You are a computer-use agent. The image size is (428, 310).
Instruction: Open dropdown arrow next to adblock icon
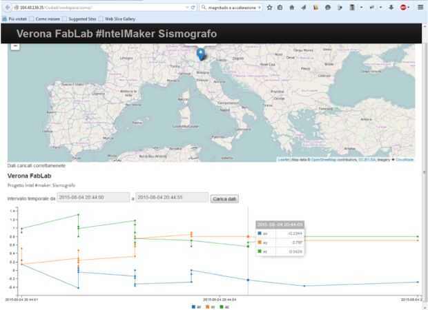[409, 8]
